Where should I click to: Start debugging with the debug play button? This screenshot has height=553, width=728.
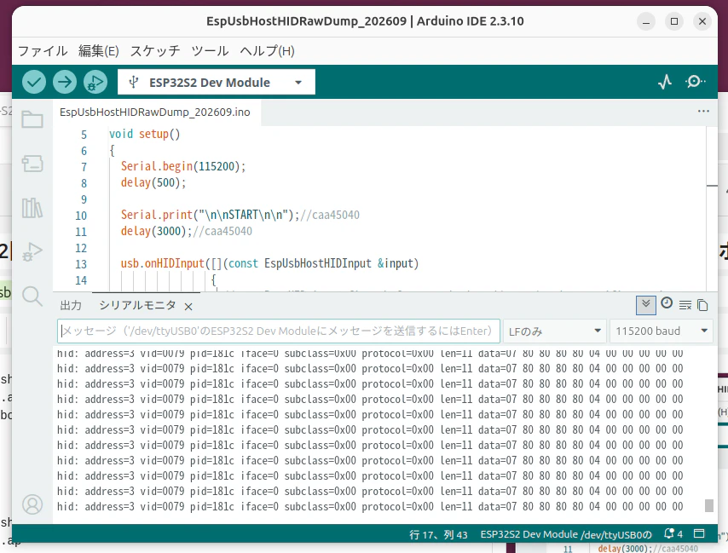pyautogui.click(x=95, y=82)
